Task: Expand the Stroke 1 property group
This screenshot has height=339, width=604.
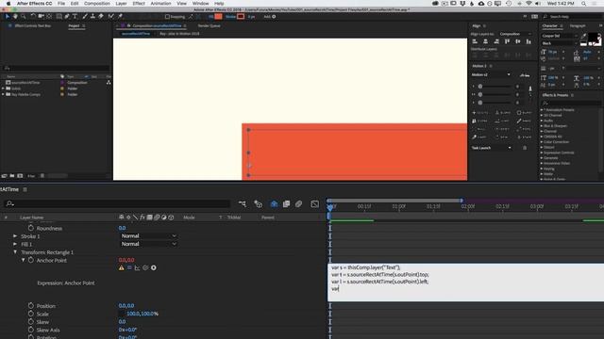Action: point(15,236)
